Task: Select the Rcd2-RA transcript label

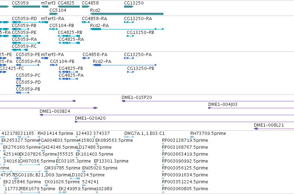Action: [x=99, y=26]
